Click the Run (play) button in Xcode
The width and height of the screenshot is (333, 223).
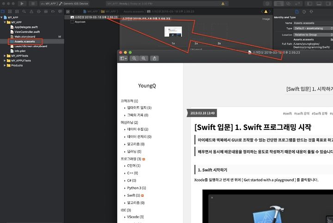tap(22, 3)
